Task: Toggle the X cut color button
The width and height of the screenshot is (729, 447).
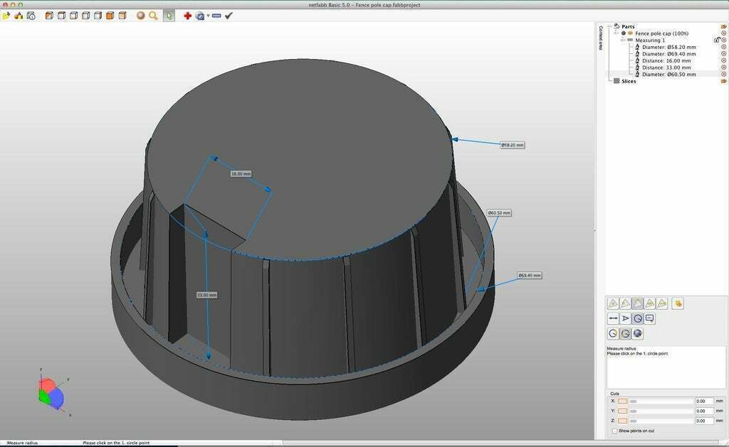Action: 622,401
